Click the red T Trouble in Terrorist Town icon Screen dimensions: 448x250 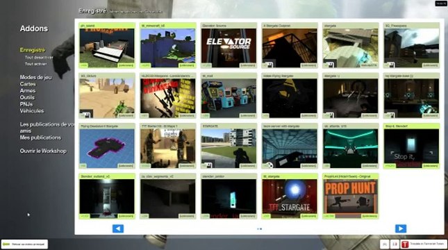point(405,244)
